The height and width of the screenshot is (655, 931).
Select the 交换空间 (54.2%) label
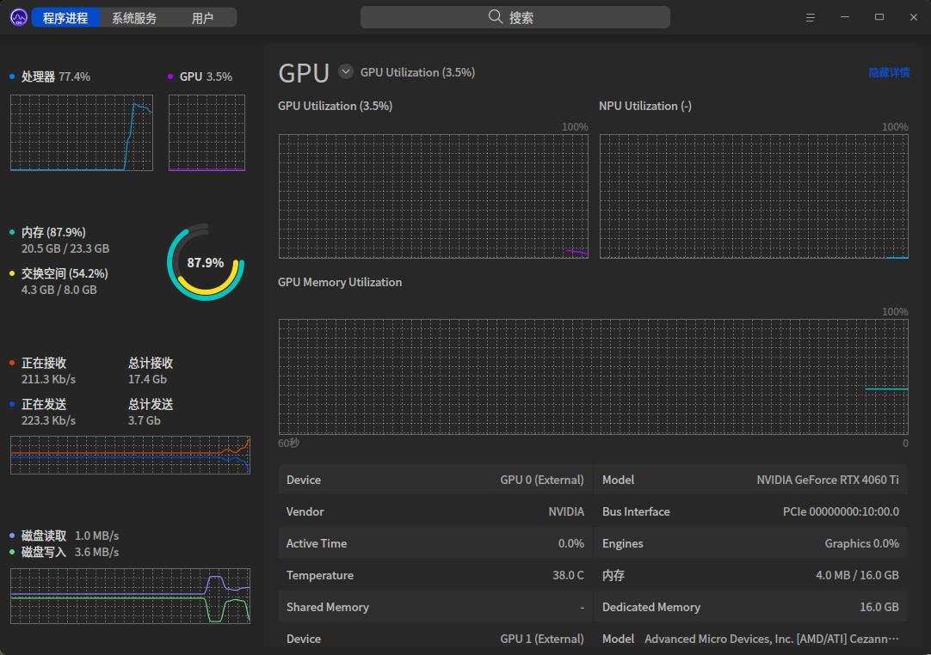tap(65, 273)
